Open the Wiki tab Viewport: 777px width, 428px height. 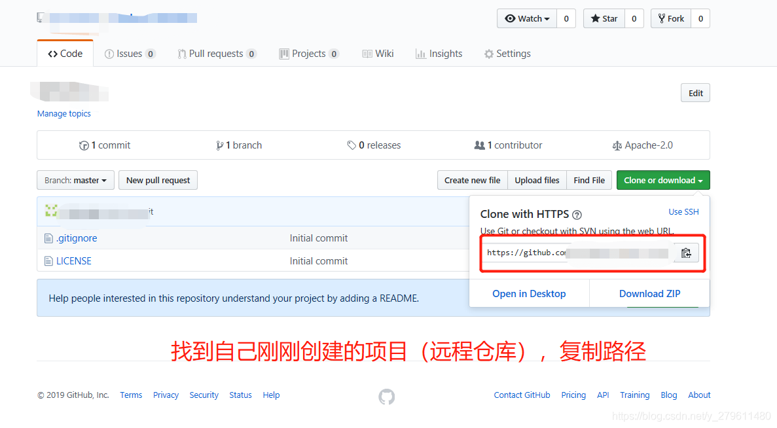coord(378,54)
